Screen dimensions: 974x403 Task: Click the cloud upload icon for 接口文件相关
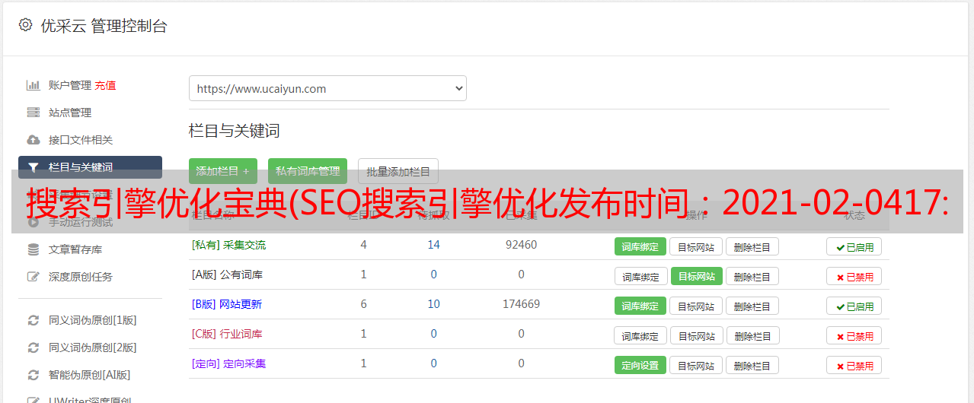(34, 140)
